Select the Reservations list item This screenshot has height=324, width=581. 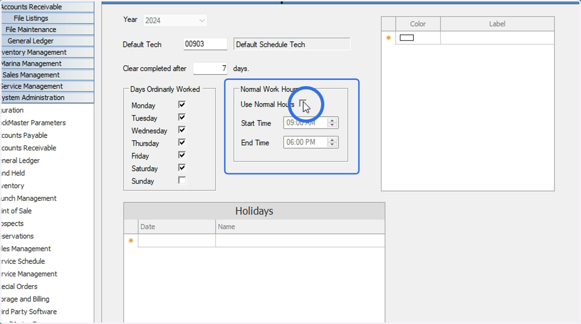[x=17, y=236]
